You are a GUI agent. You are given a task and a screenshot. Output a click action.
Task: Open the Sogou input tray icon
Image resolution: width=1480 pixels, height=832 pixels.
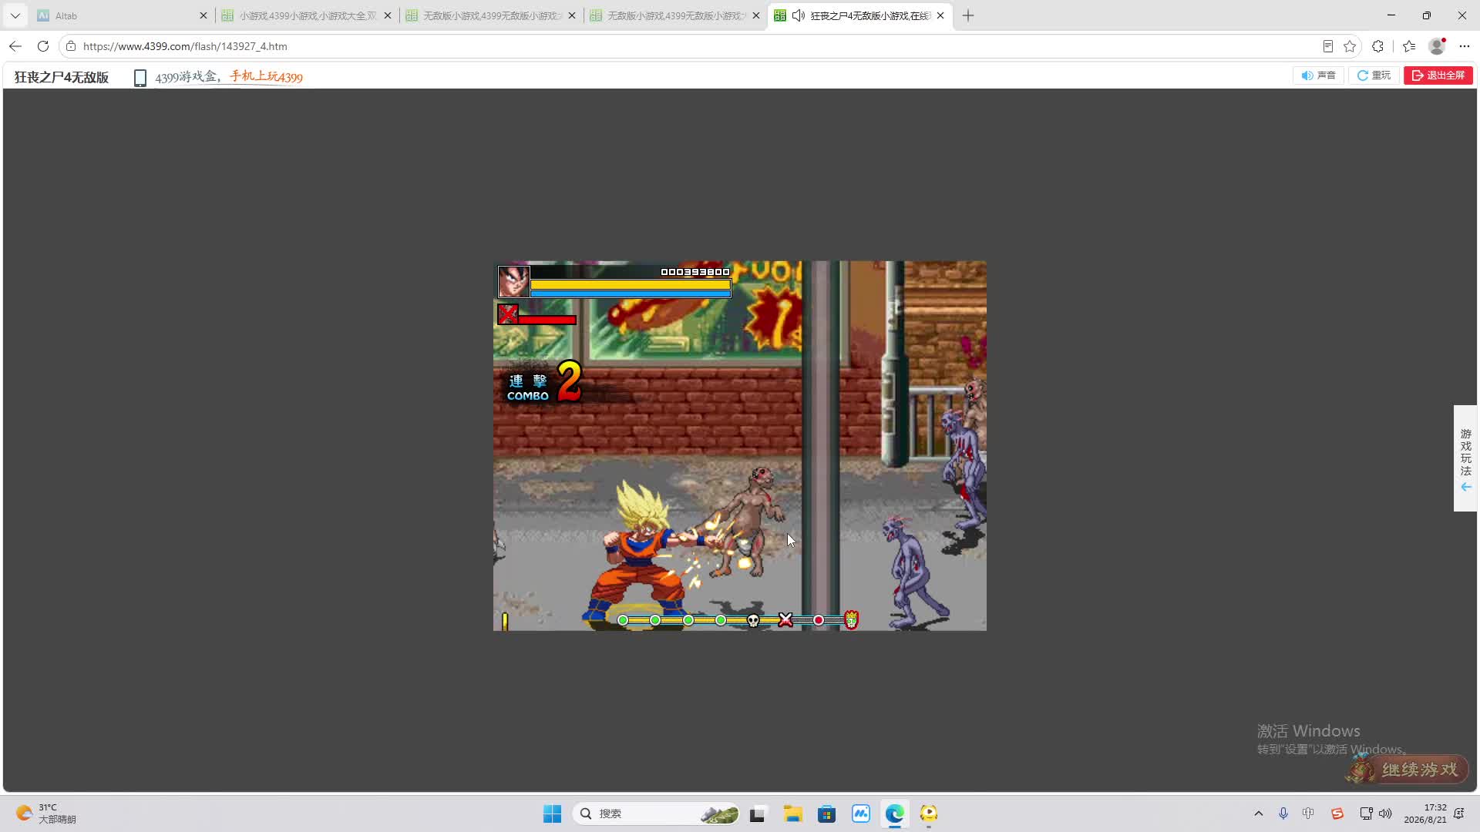point(1337,814)
